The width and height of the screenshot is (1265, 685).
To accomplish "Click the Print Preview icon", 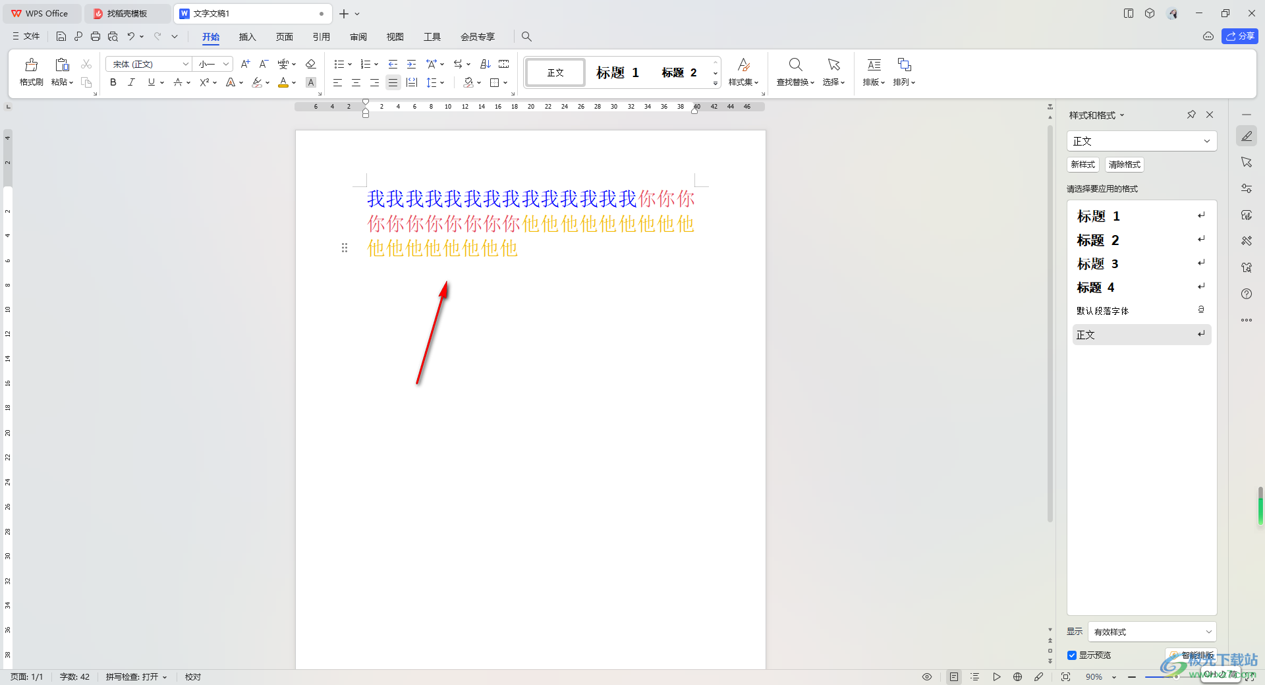I will coord(113,36).
